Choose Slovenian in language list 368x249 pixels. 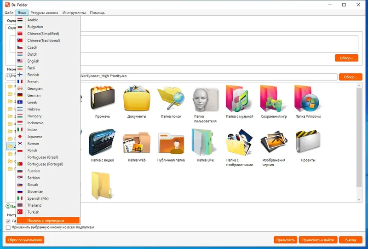[48, 191]
